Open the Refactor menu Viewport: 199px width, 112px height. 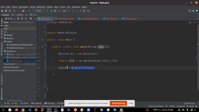click(x=41, y=7)
